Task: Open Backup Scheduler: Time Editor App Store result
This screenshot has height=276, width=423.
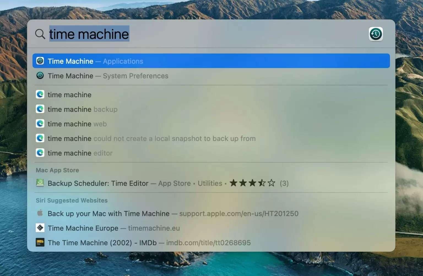Action: [x=211, y=183]
